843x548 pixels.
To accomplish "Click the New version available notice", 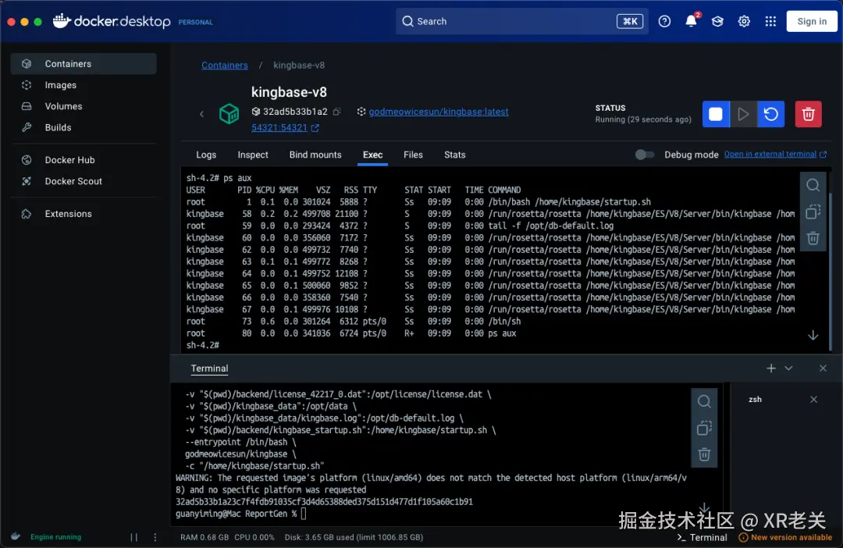I will 785,537.
